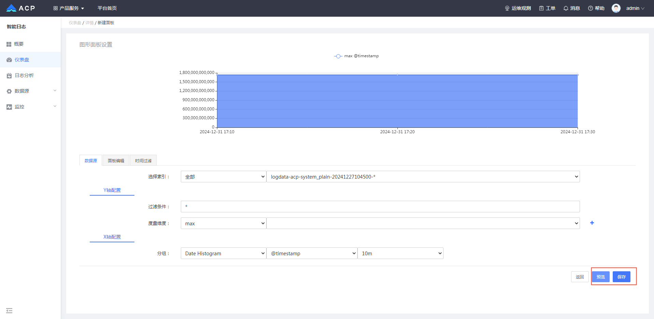Screen dimensions: 654x319
Task: Open the 全部 index category dropdown
Action: pos(223,177)
